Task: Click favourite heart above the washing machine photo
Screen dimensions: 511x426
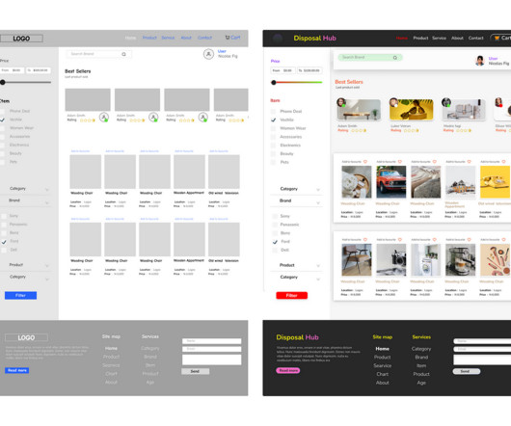Action: [435, 239]
